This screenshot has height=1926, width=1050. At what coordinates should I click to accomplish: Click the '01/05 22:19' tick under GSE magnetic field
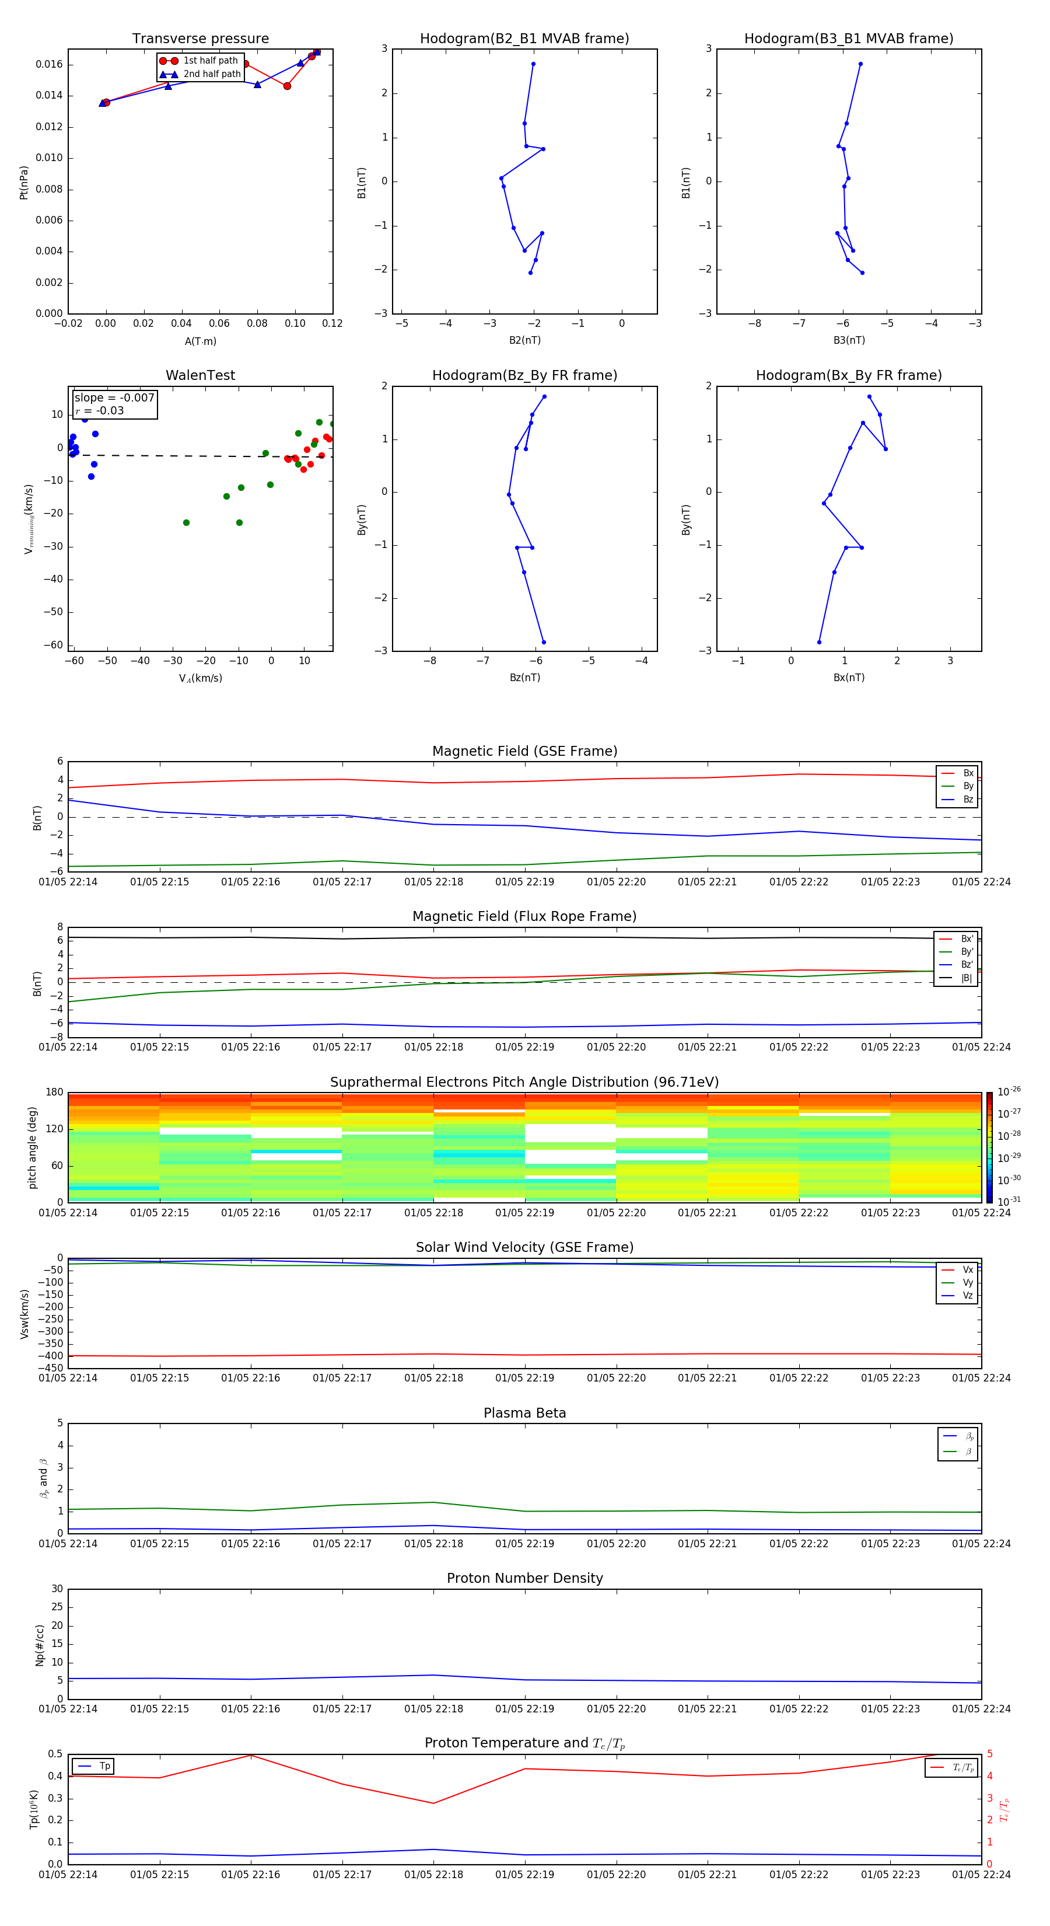[x=524, y=882]
